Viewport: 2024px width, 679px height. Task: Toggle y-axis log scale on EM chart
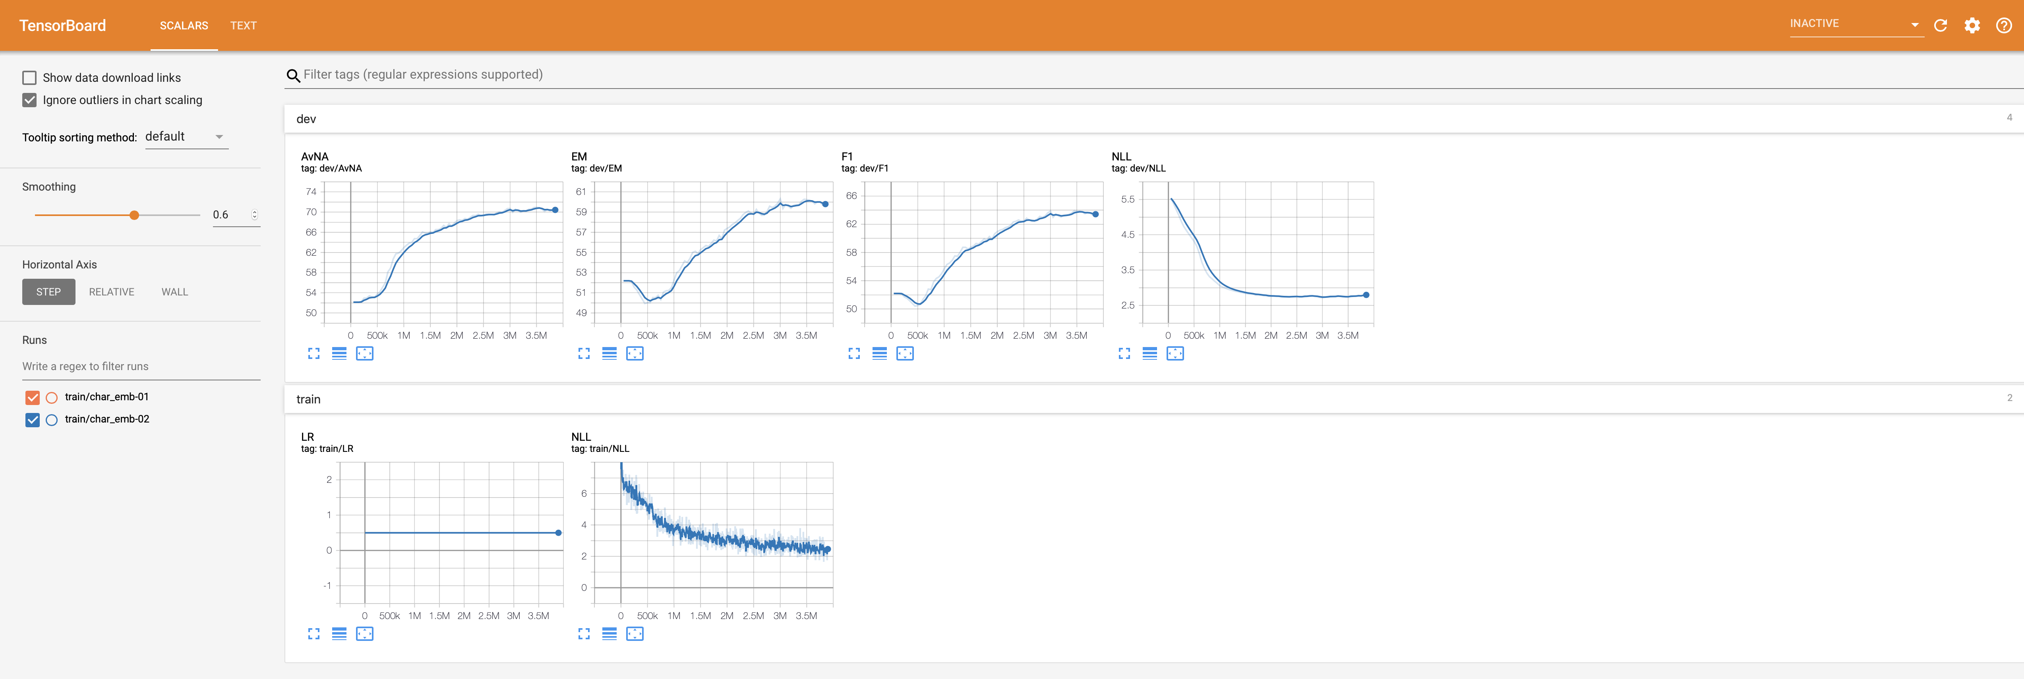[609, 354]
